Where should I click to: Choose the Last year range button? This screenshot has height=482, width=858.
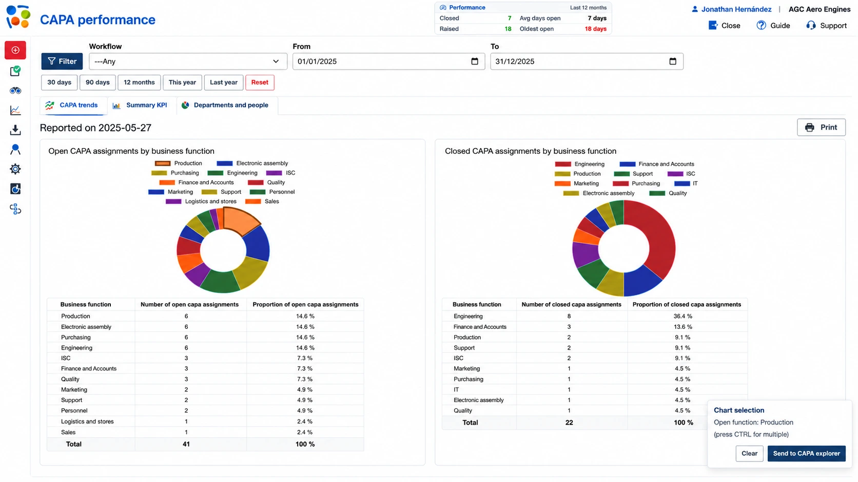[224, 82]
